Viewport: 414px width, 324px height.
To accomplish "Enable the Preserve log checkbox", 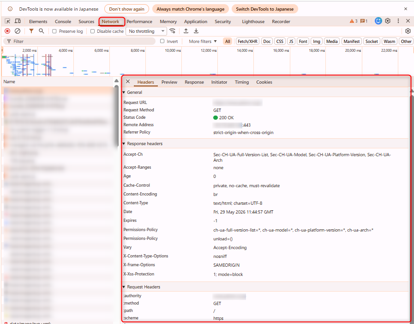I will [54, 31].
